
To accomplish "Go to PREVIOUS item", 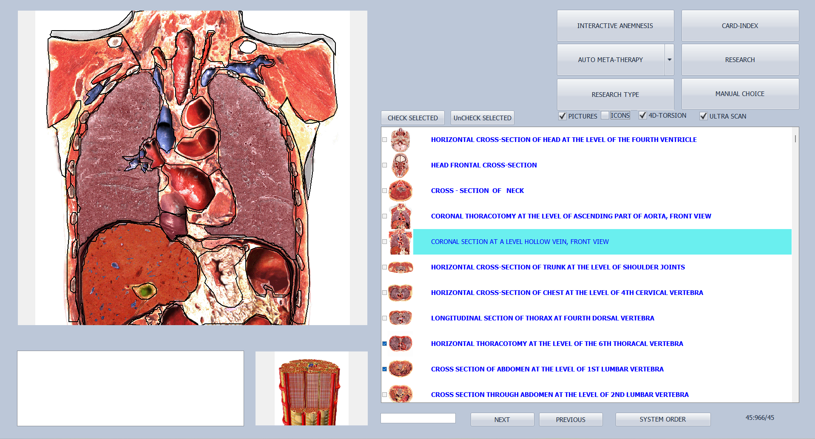I will (571, 419).
